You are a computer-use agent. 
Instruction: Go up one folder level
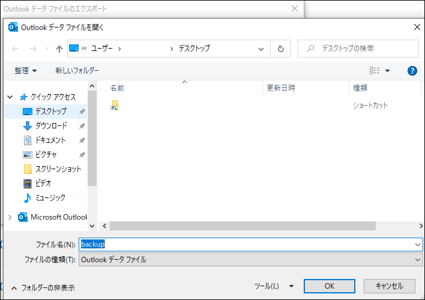click(59, 49)
